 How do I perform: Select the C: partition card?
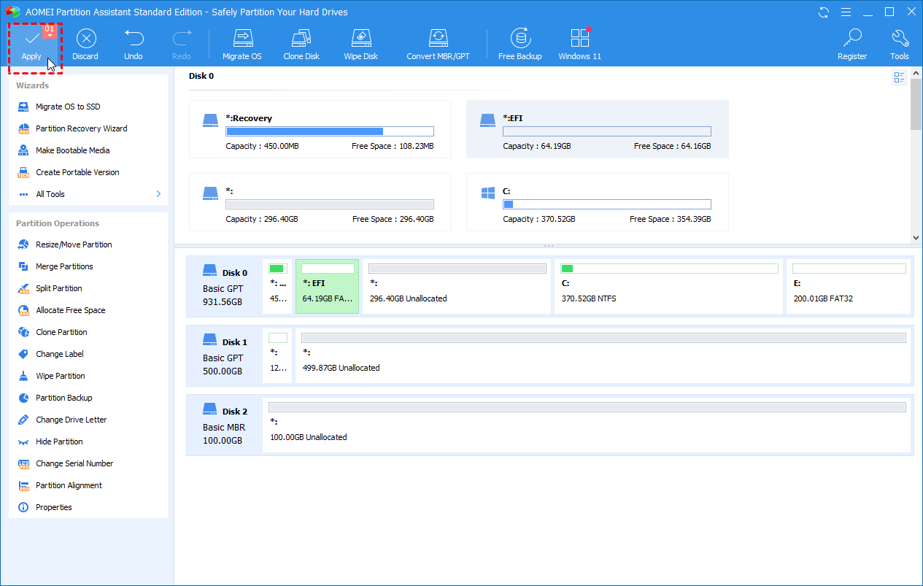tap(597, 202)
